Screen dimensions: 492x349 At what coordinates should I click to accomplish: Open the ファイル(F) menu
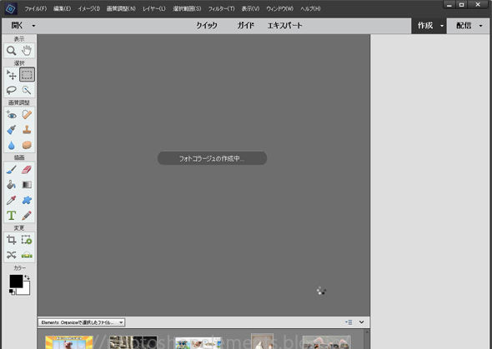coord(36,9)
